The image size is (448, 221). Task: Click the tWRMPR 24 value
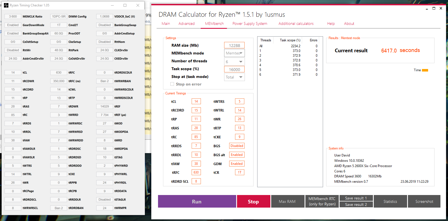tap(105, 208)
